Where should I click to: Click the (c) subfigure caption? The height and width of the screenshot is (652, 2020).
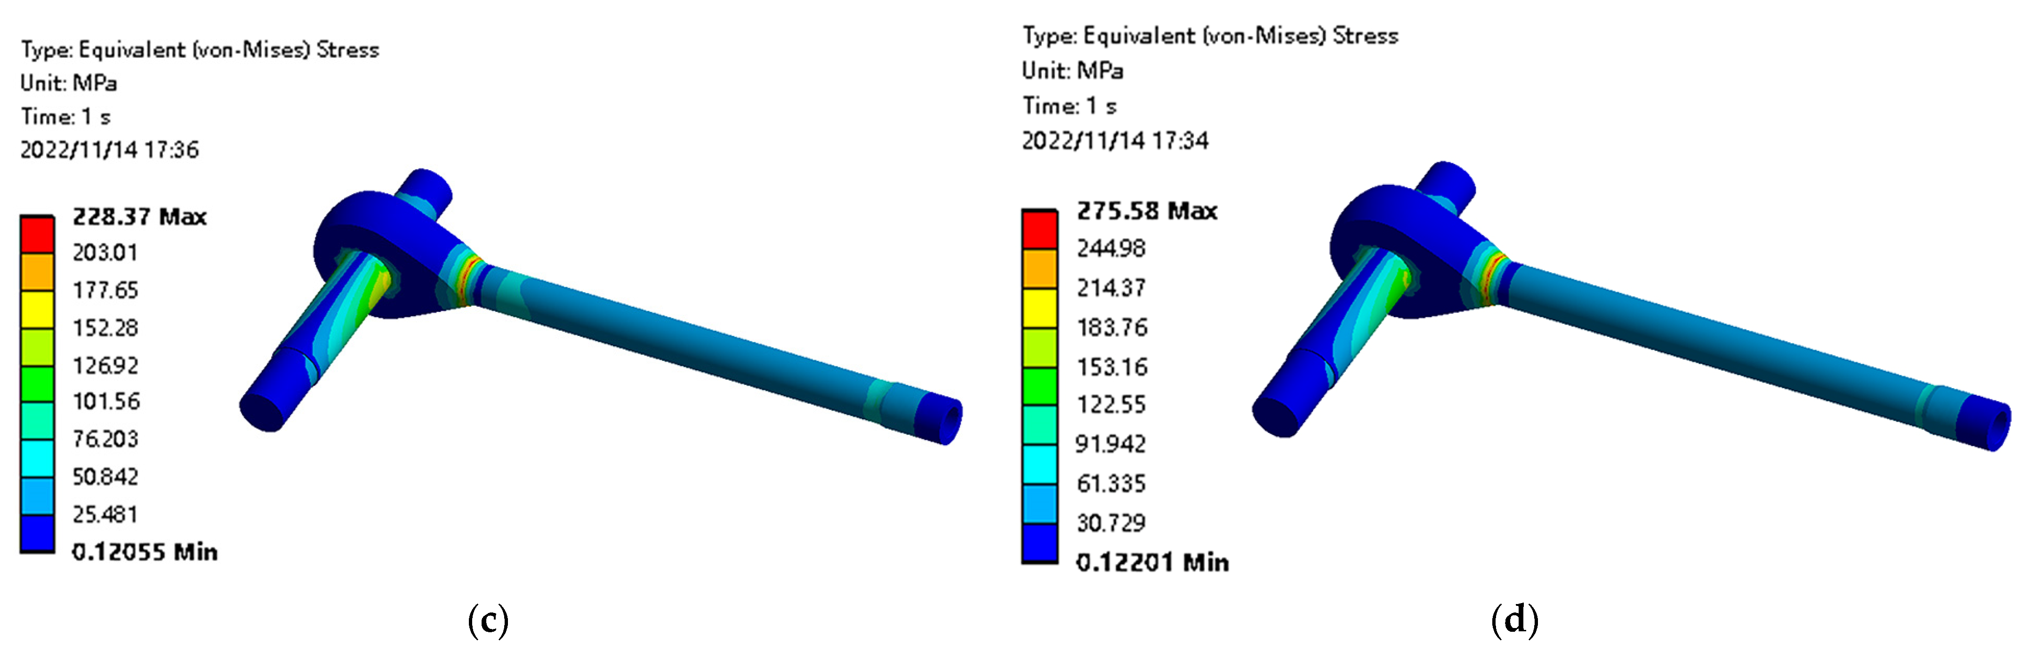(x=488, y=621)
